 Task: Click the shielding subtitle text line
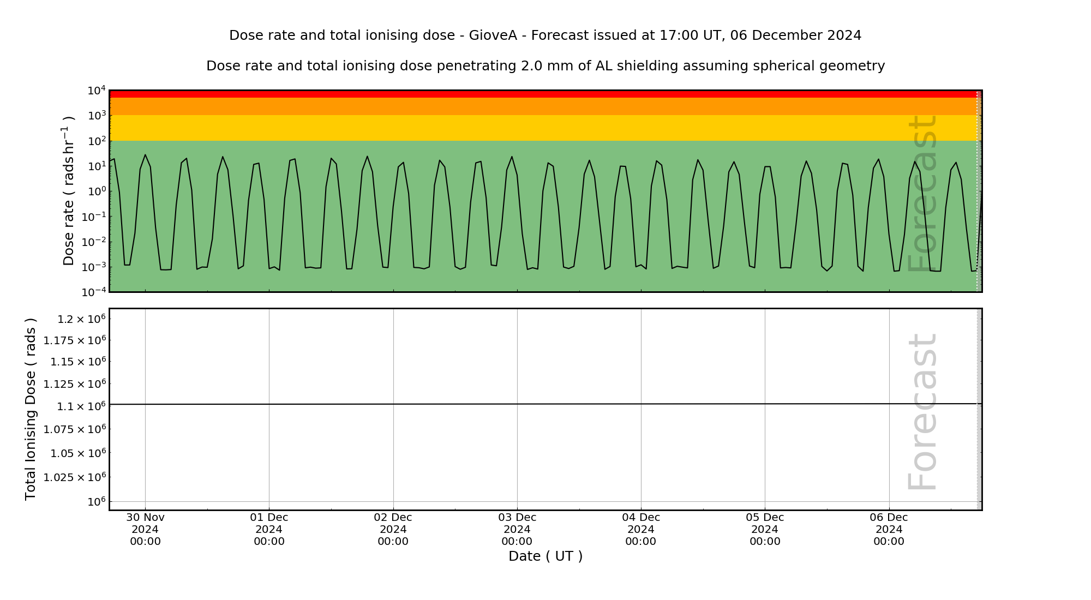(545, 66)
